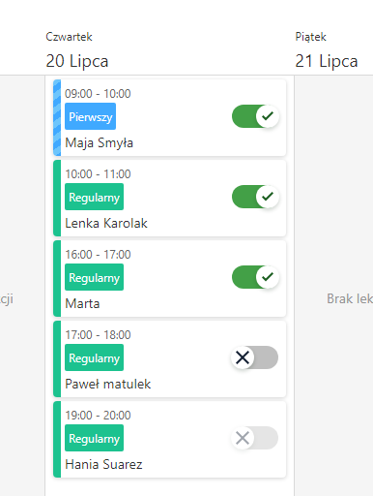373x496 pixels.
Task: Select the Paweł matulek student name
Action: tap(108, 384)
